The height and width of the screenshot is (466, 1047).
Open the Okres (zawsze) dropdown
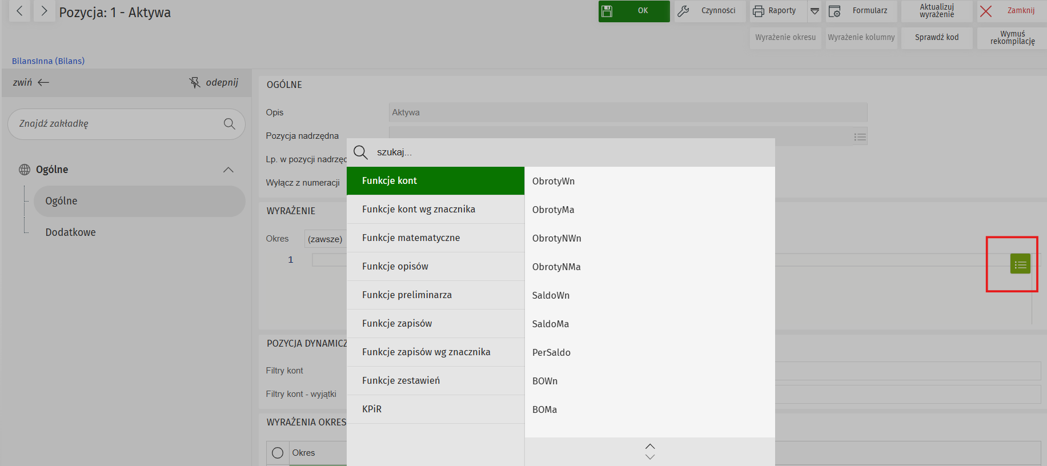pyautogui.click(x=325, y=239)
